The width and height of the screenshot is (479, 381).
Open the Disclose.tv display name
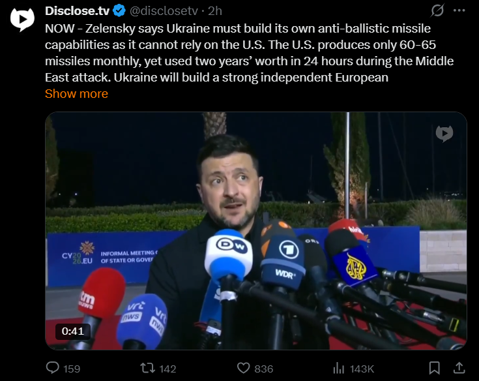pos(77,11)
